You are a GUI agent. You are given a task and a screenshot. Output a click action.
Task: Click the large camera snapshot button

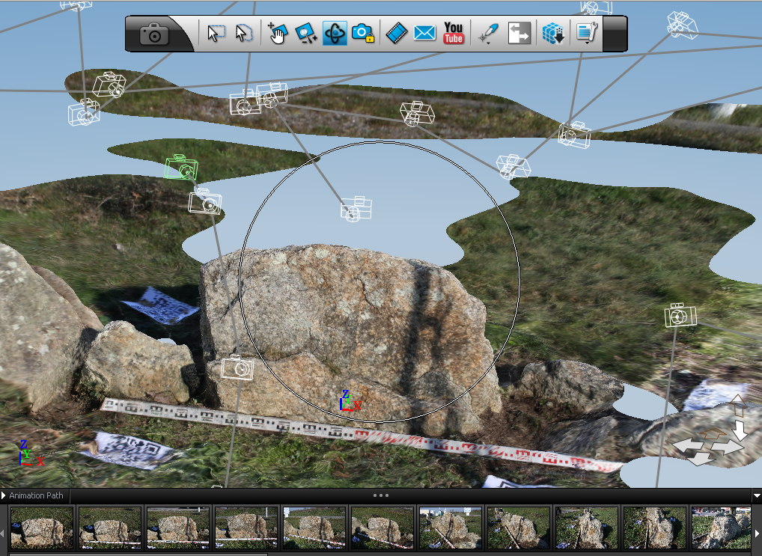[154, 34]
